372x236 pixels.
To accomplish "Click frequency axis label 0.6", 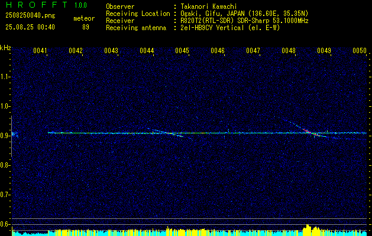I will (x=5, y=224).
